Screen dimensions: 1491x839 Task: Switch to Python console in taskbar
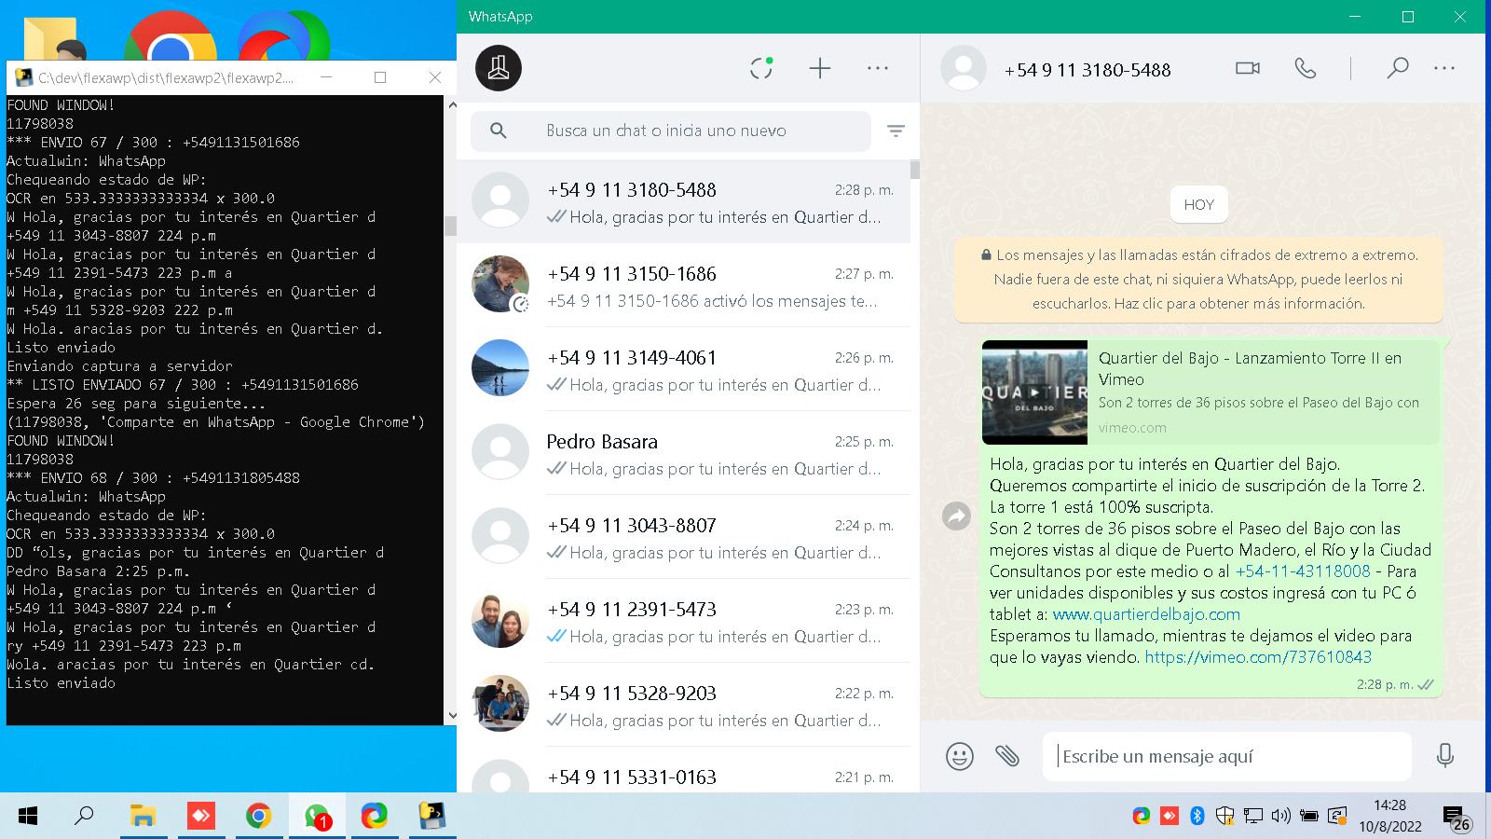point(432,817)
